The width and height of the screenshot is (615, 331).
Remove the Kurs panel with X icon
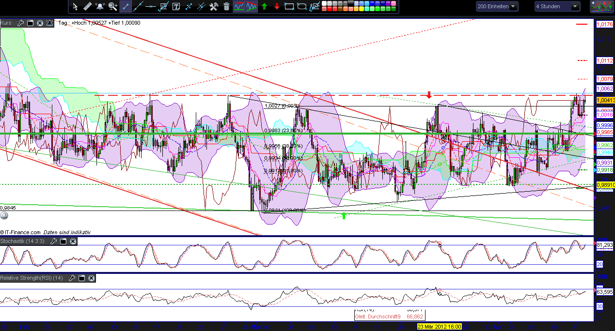[x=40, y=23]
